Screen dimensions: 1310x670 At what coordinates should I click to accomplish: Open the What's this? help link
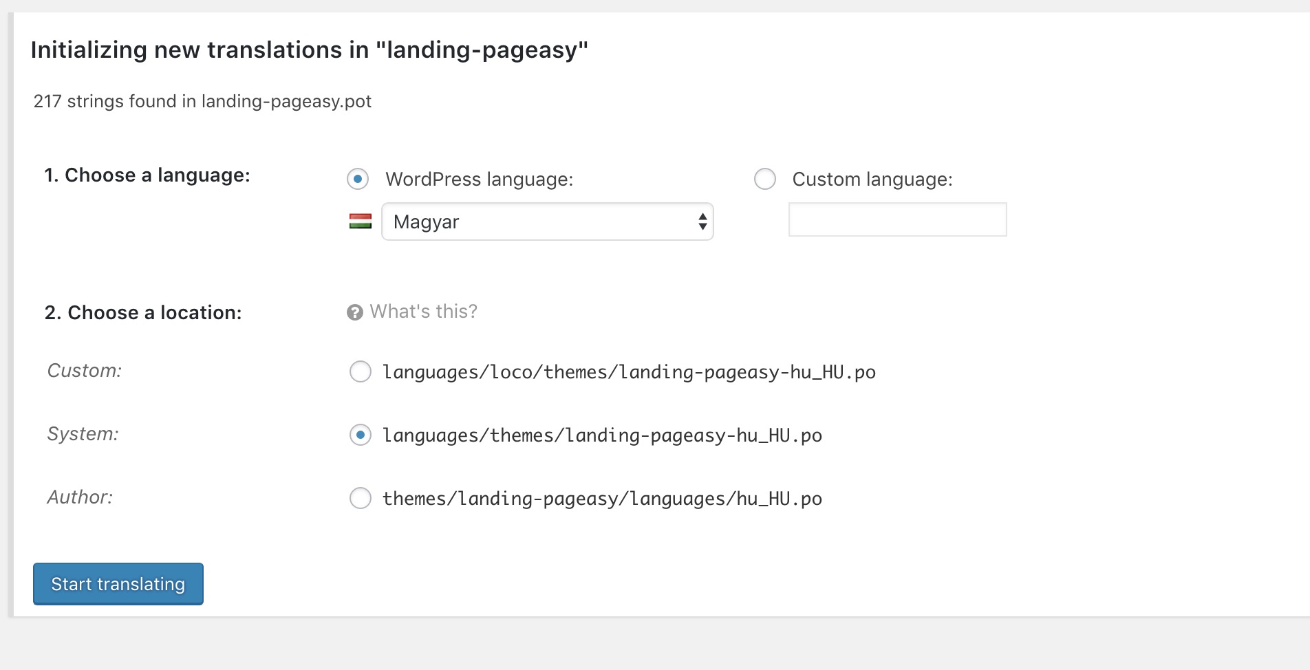tap(423, 312)
